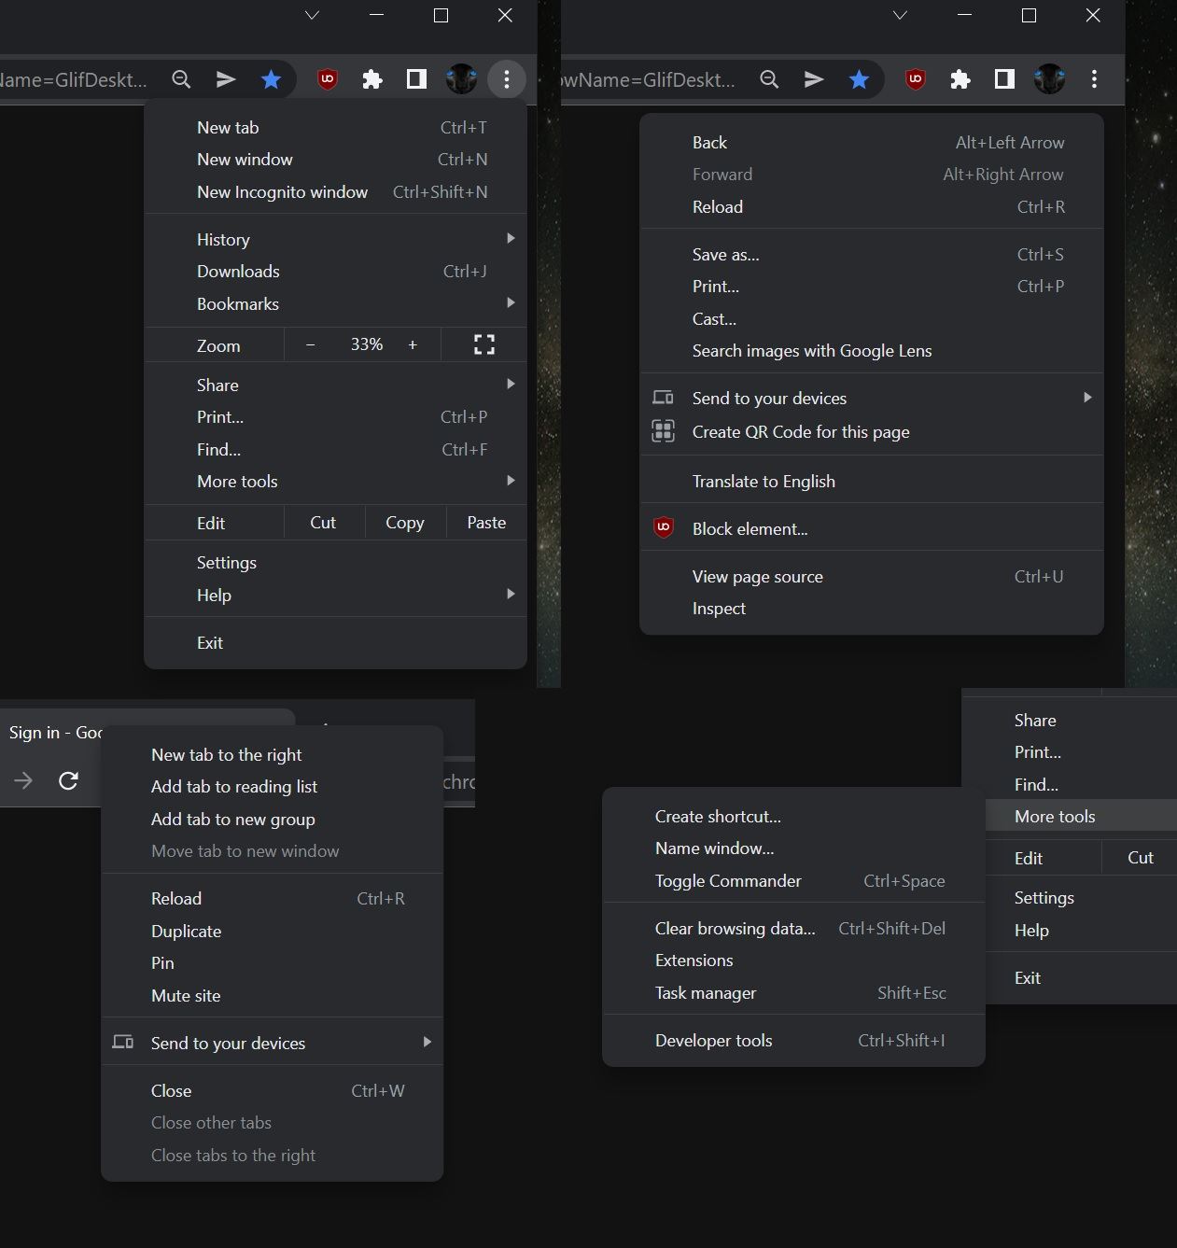The width and height of the screenshot is (1177, 1248).
Task: Toggle Pin for the current tab
Action: click(x=162, y=962)
